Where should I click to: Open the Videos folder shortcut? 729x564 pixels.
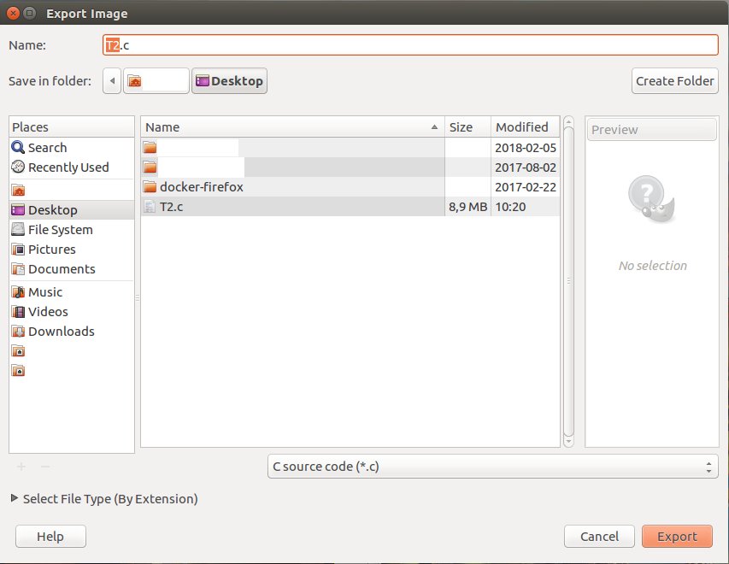47,312
